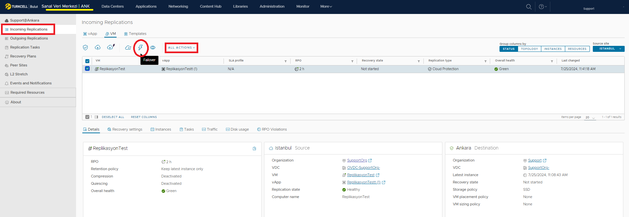Open the Applications menu

click(x=146, y=6)
